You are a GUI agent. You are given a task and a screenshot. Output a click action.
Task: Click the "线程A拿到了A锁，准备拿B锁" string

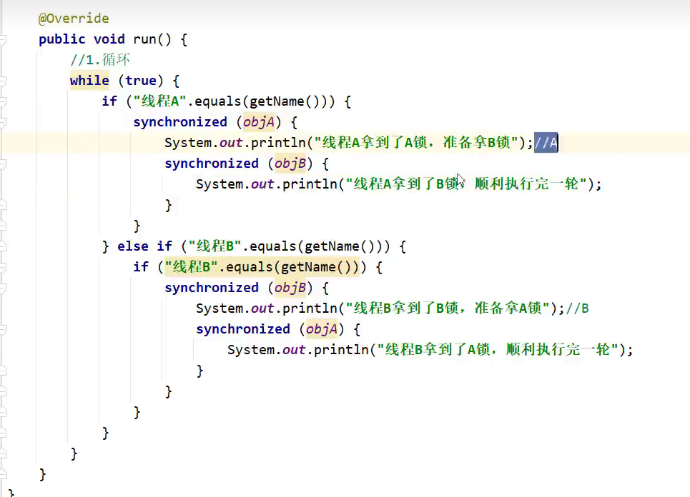(416, 142)
